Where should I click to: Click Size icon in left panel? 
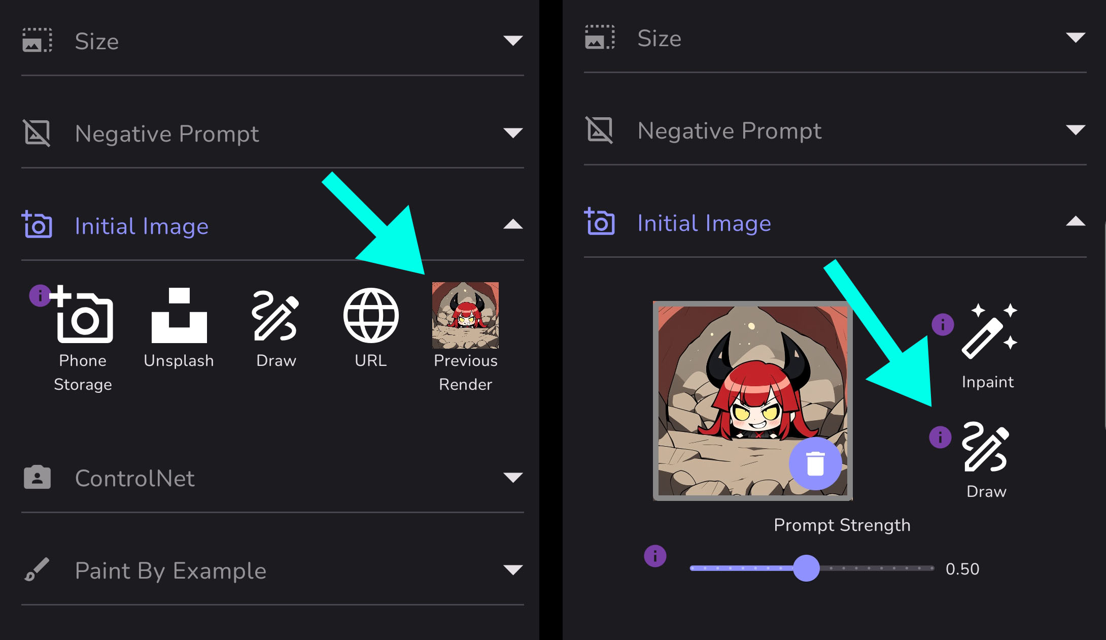tap(37, 40)
